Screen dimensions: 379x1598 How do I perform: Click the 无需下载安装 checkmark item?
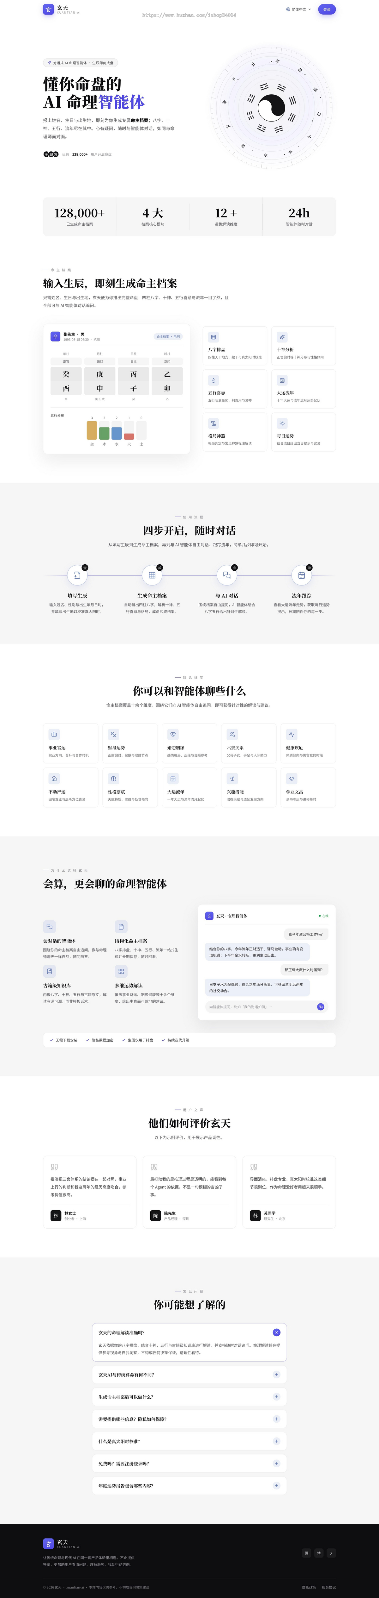click(63, 1040)
